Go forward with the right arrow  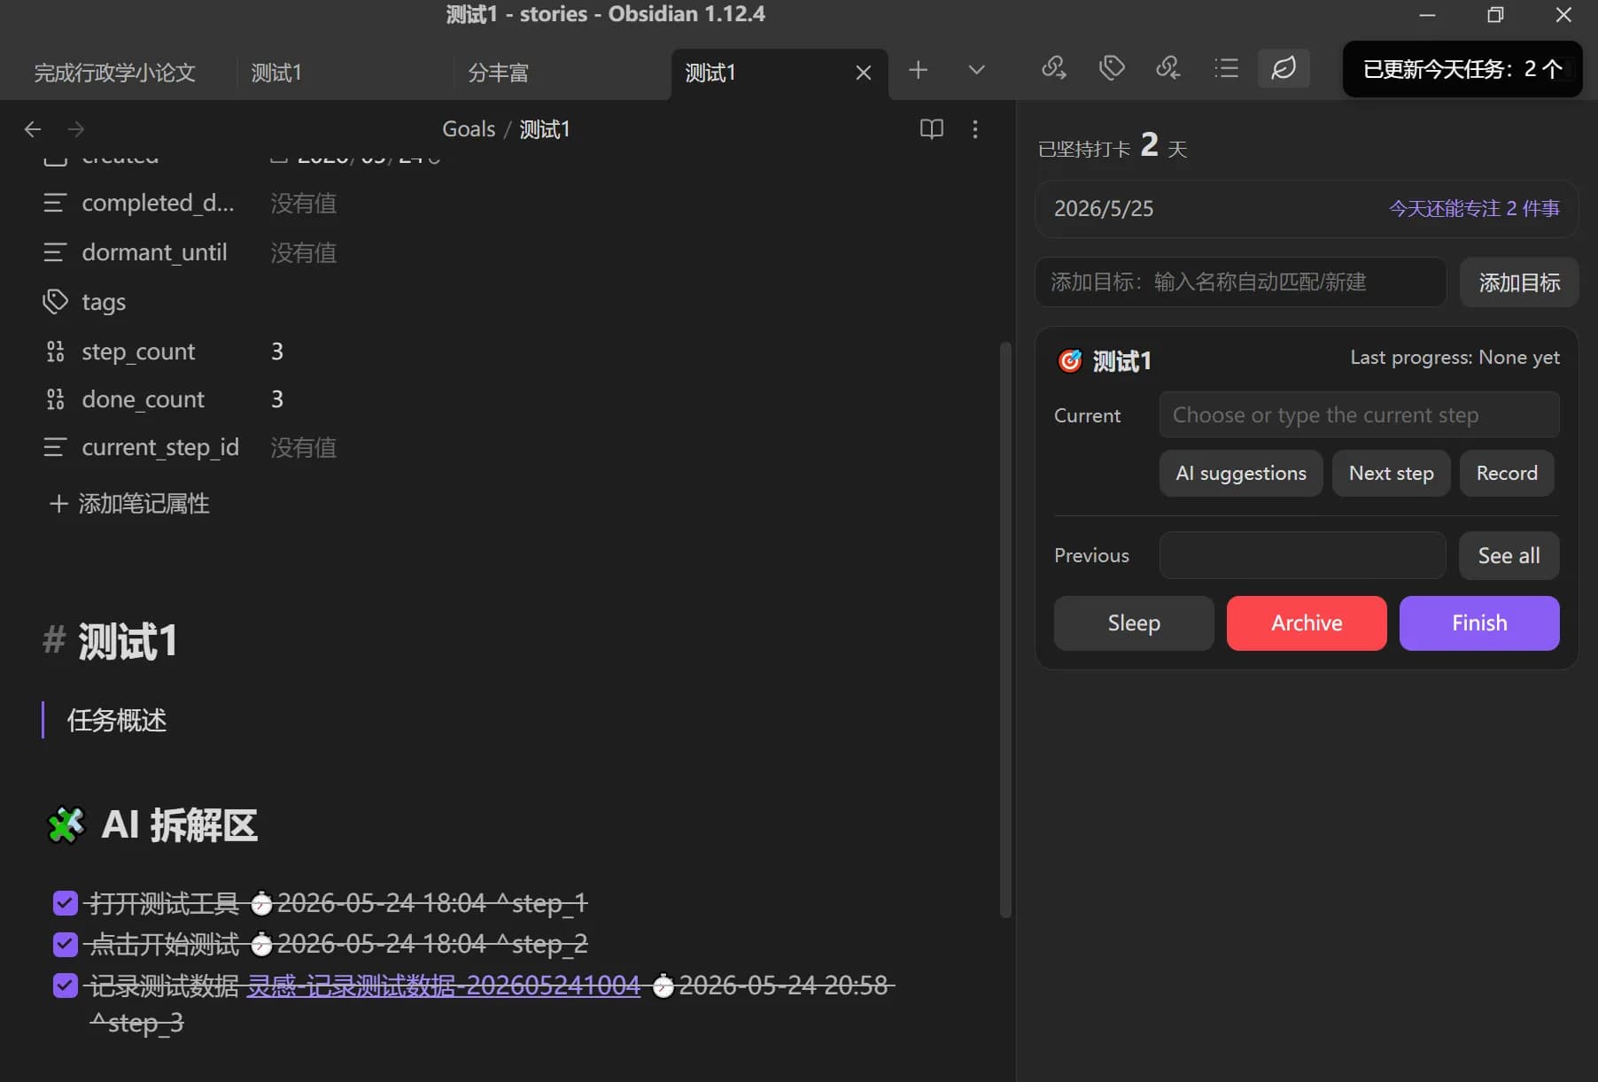pyautogui.click(x=76, y=129)
